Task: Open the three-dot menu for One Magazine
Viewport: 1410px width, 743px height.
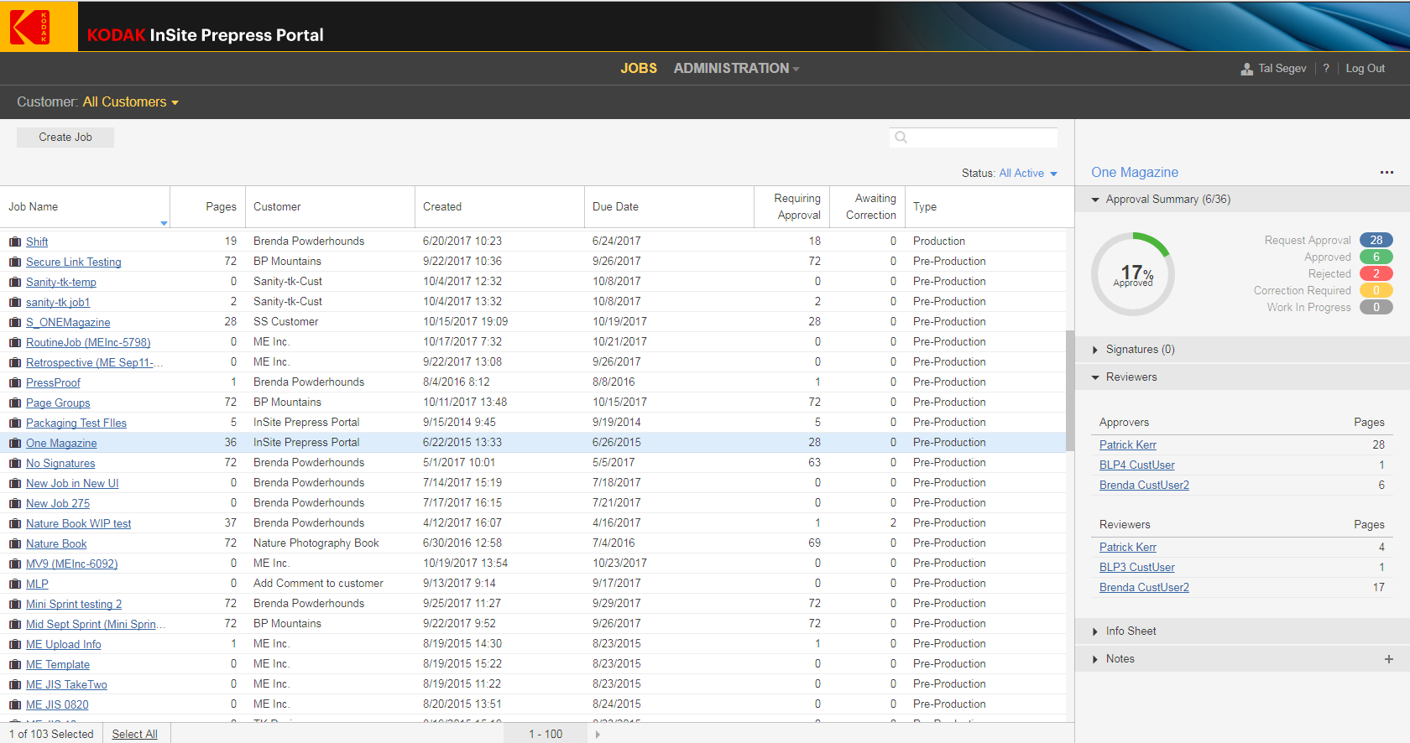Action: click(1386, 173)
